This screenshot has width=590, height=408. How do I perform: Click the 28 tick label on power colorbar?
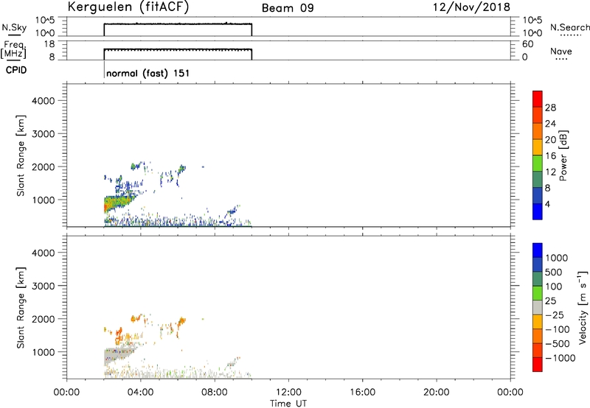click(x=550, y=108)
